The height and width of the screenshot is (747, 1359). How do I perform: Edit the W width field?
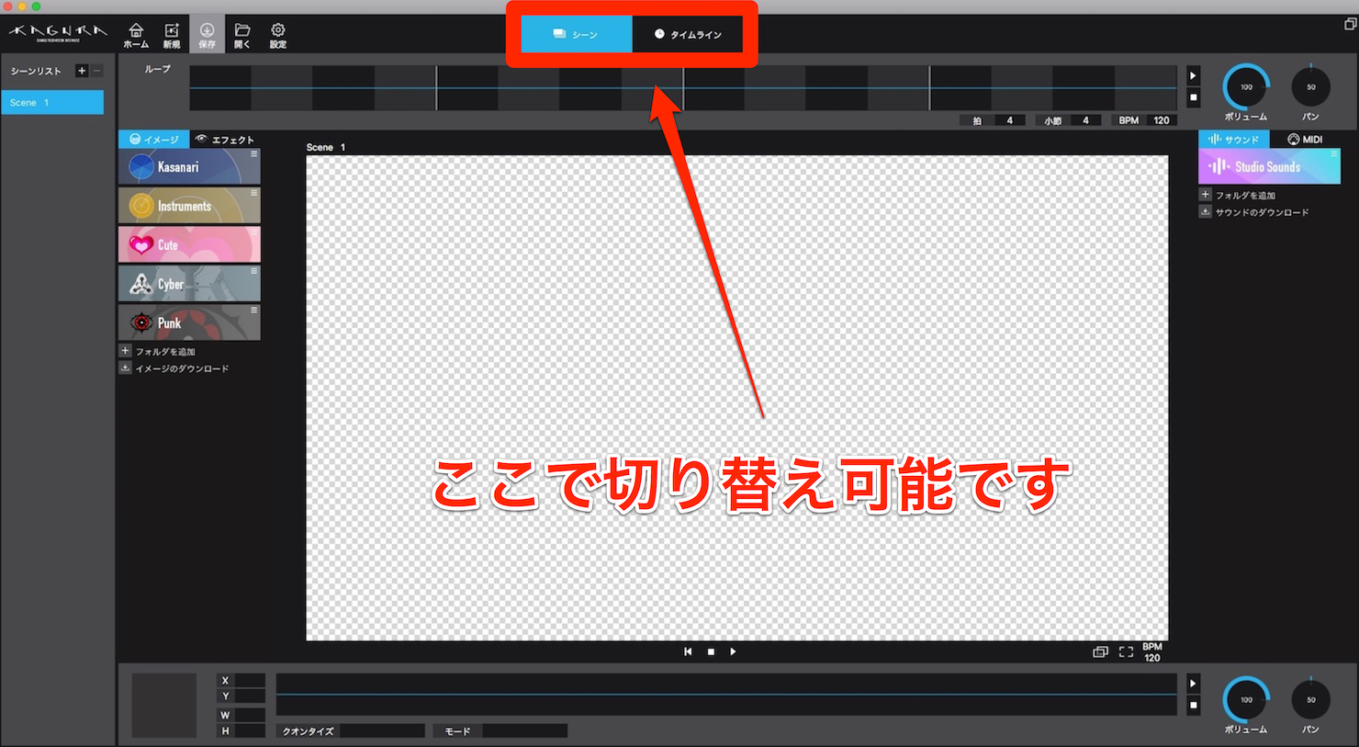(250, 715)
